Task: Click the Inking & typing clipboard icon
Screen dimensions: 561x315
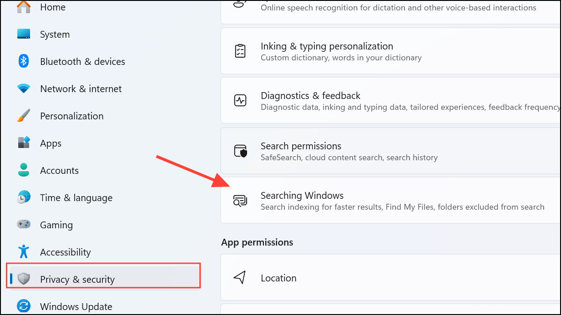Action: click(x=240, y=51)
